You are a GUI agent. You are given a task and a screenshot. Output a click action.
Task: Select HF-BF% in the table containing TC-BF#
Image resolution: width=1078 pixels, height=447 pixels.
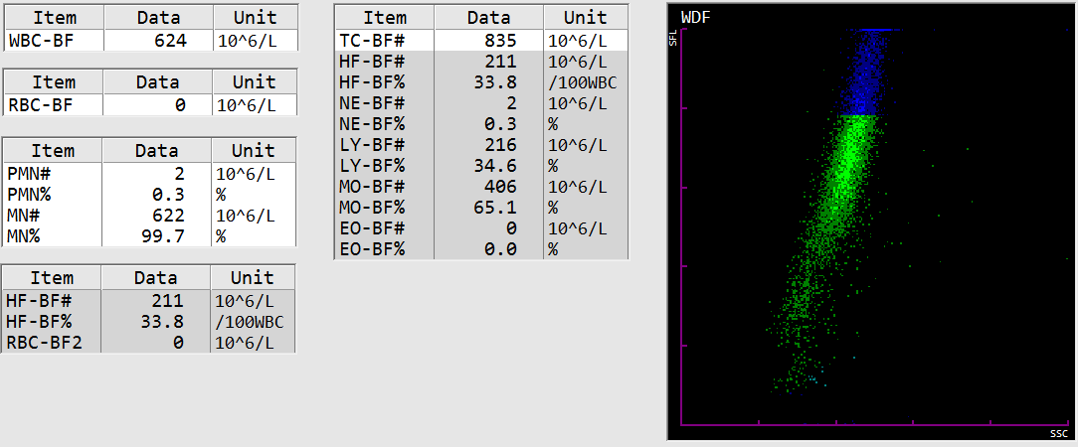(x=371, y=83)
